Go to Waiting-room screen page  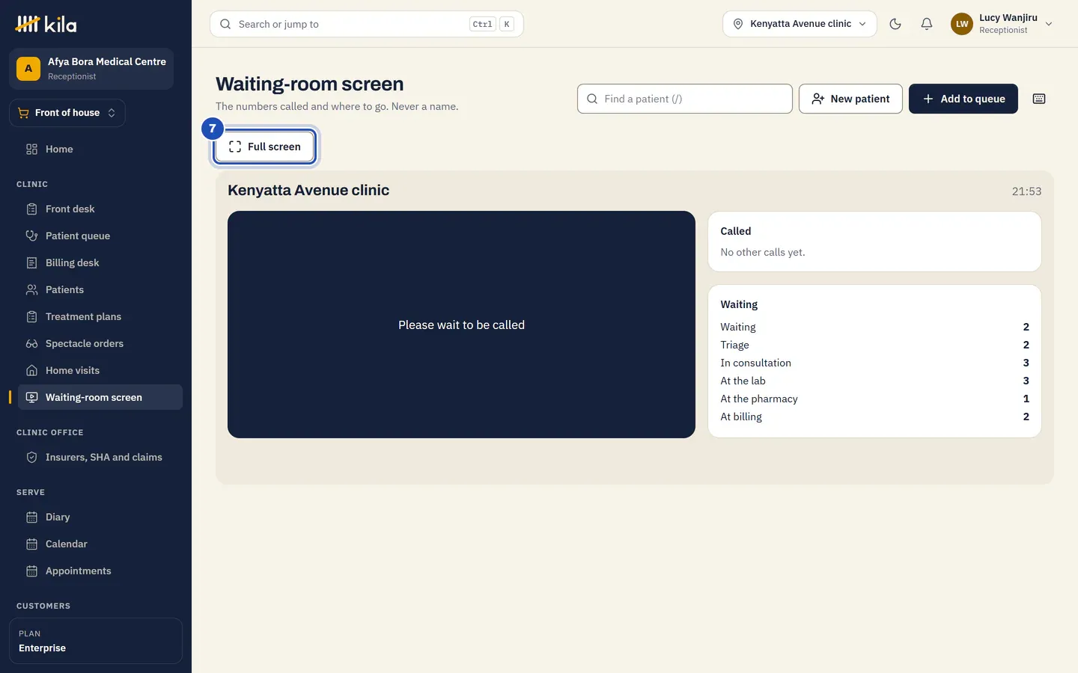[x=100, y=397]
